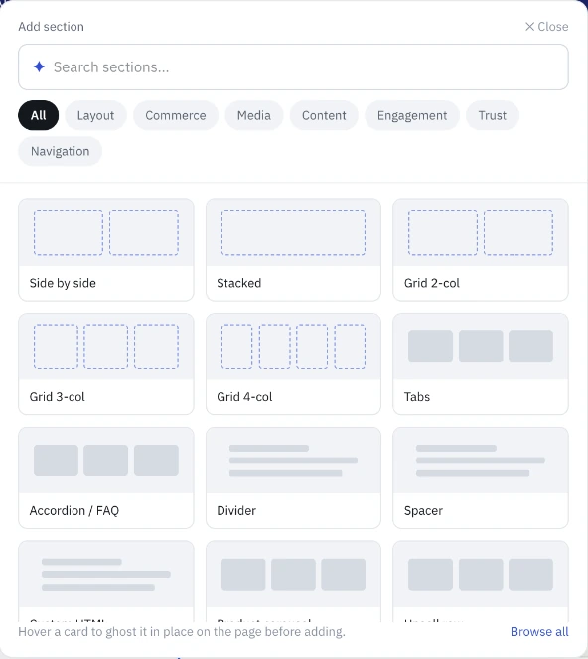Filter sections by Commerce
This screenshot has width=588, height=659.
(x=176, y=115)
